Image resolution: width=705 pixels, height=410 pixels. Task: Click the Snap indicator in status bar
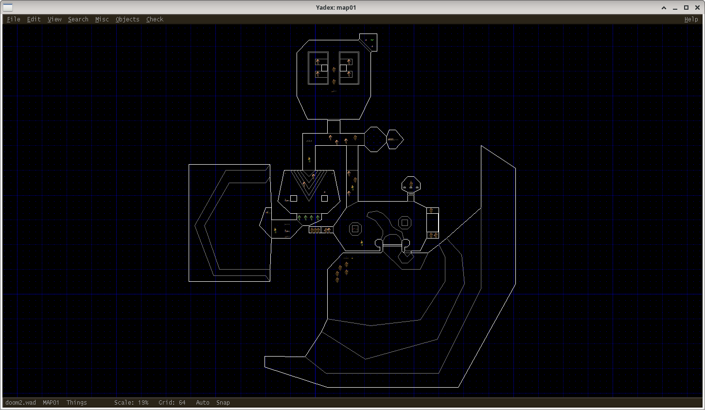pyautogui.click(x=223, y=403)
